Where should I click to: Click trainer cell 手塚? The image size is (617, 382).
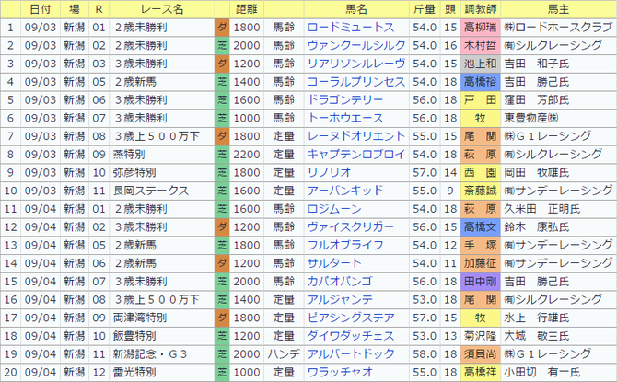(x=481, y=245)
